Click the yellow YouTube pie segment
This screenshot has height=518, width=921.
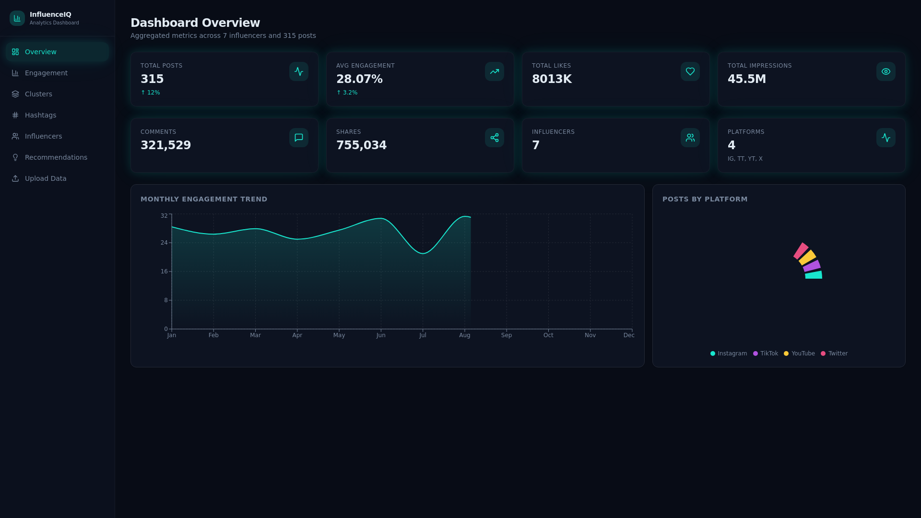tap(807, 258)
